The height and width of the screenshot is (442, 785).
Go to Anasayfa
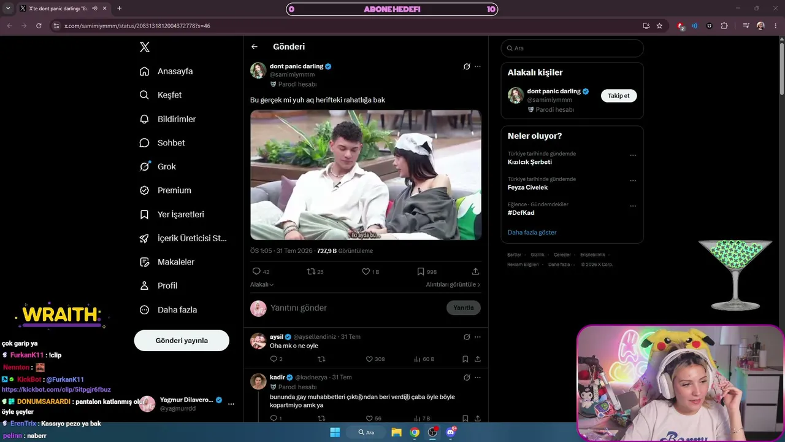[166, 71]
